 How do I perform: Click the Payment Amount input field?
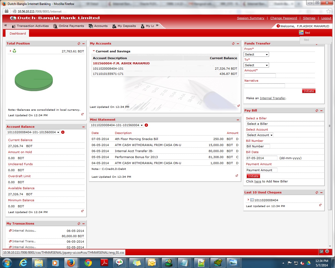click(x=261, y=170)
